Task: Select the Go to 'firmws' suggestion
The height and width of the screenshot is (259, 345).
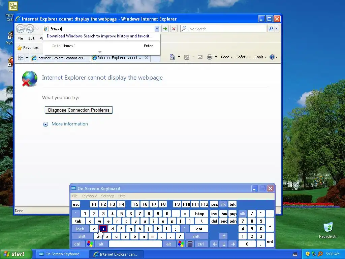Action: tap(101, 46)
